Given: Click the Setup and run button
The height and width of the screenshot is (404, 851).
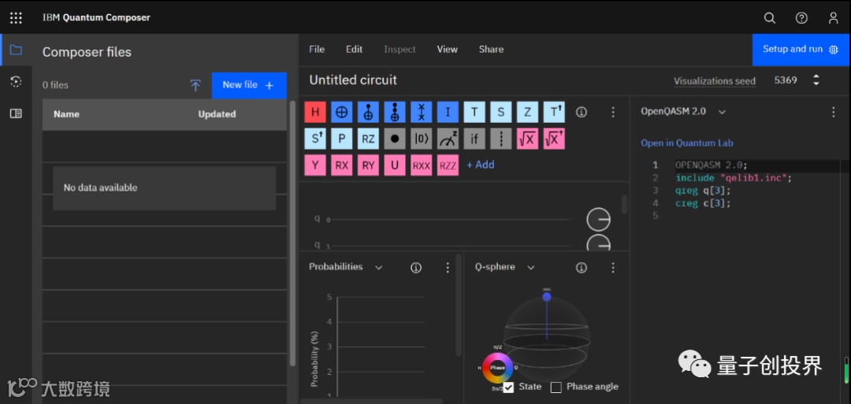Looking at the screenshot, I should (x=801, y=50).
